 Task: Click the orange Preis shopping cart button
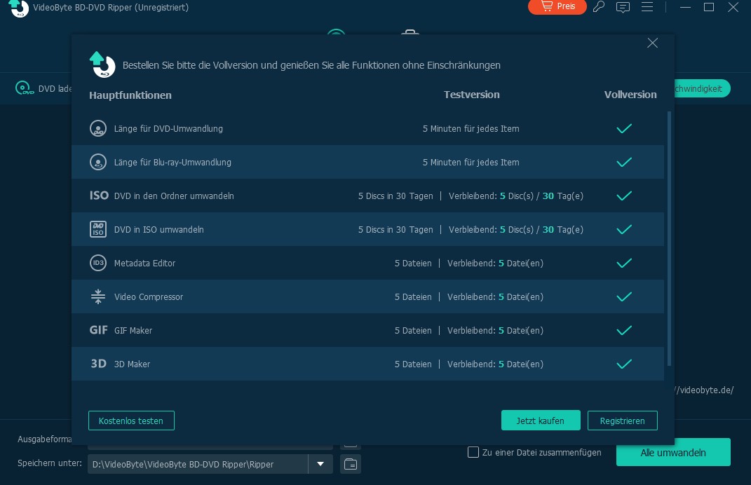pos(557,7)
